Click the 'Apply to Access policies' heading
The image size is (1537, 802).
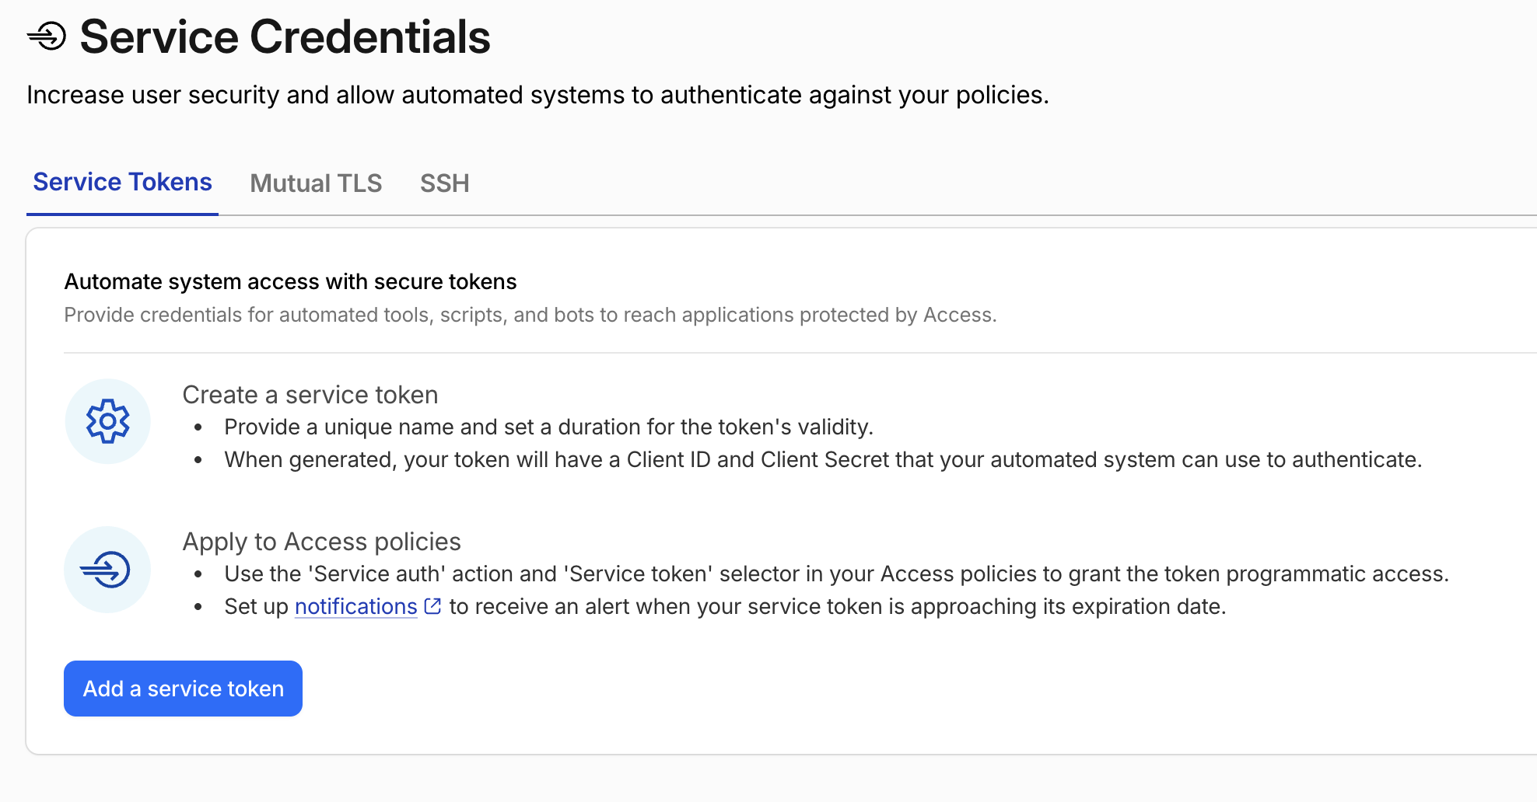(321, 542)
